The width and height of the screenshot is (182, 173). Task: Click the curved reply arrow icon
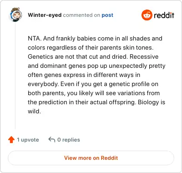(52, 139)
